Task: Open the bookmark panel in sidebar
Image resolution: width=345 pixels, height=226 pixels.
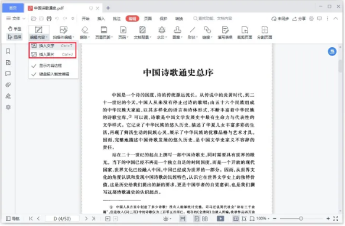Action: click(8, 51)
